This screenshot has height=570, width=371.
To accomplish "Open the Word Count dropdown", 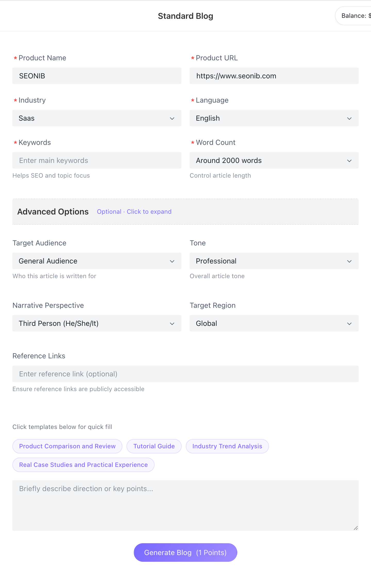I will [274, 160].
